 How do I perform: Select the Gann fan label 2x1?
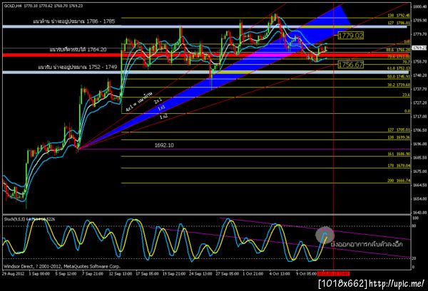tap(158, 101)
